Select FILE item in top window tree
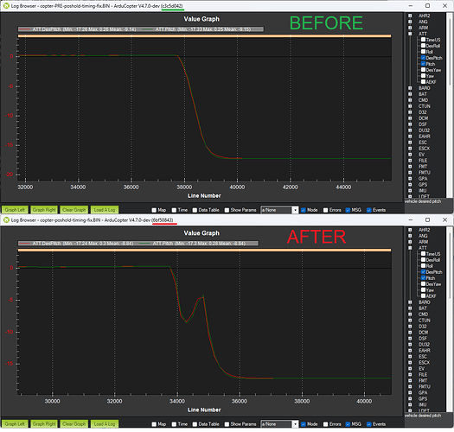Screen dimensions: 454x432 [x=423, y=161]
